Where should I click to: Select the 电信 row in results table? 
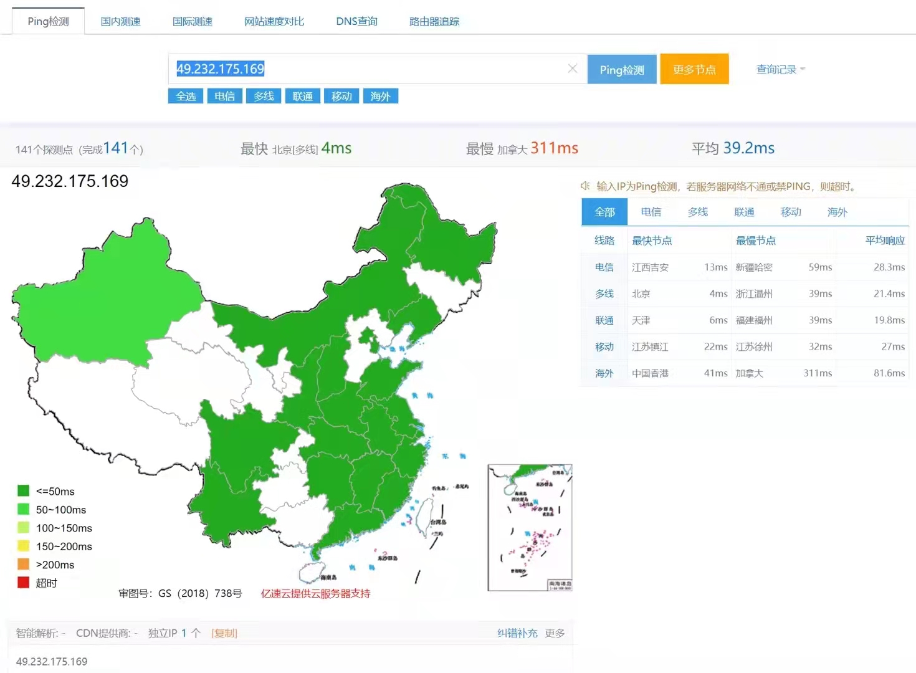click(745, 267)
